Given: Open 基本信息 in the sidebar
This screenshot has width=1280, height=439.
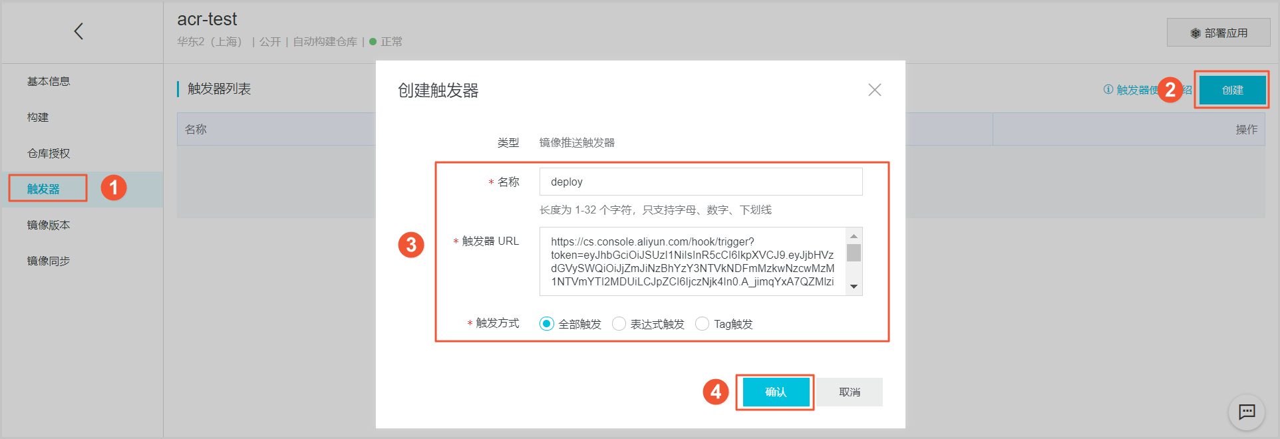Looking at the screenshot, I should tap(49, 81).
